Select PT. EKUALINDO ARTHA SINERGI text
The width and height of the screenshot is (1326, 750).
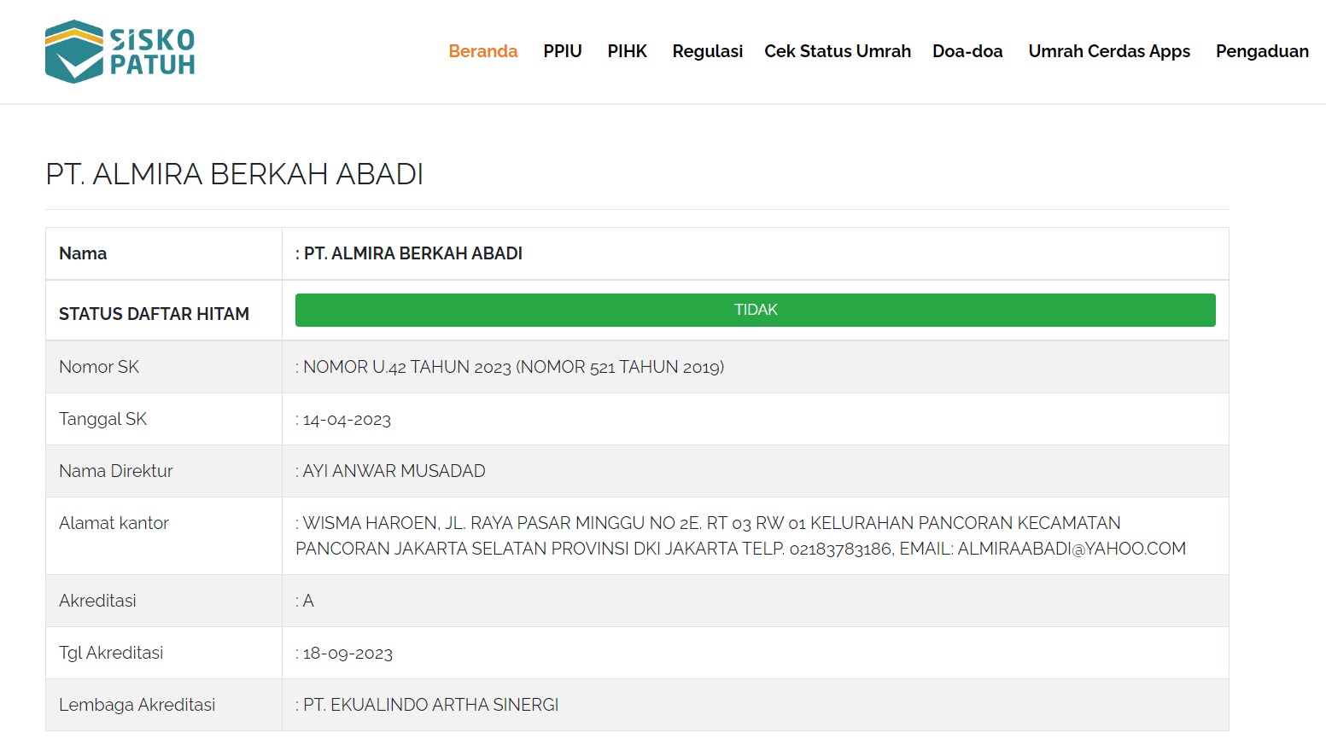point(431,705)
